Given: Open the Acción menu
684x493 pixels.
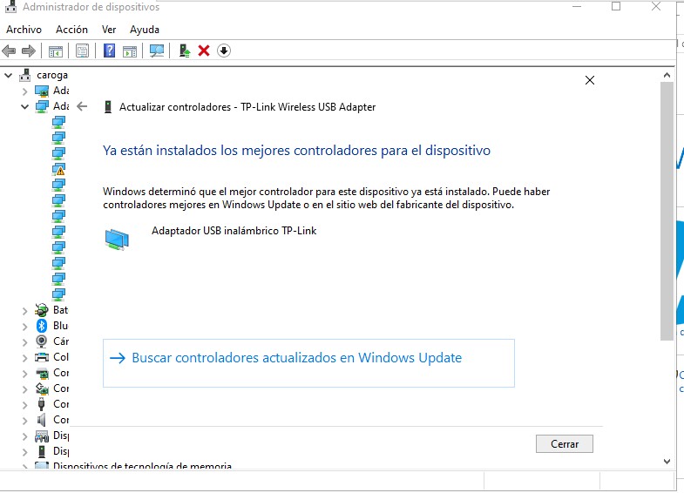Looking at the screenshot, I should [x=71, y=30].
